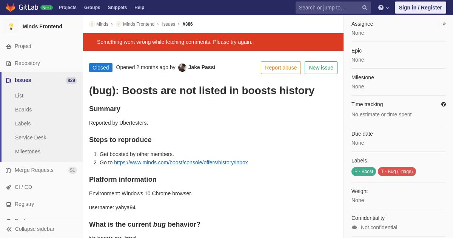
Task: Click the GitLab fox logo
Action: (x=11, y=8)
